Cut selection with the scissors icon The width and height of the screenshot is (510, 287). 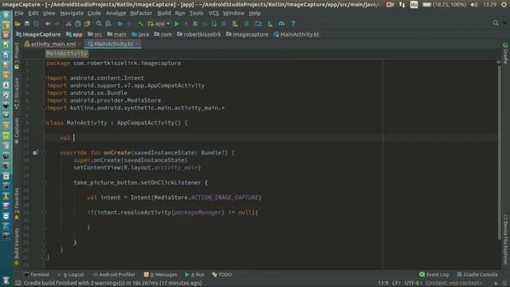(69, 24)
